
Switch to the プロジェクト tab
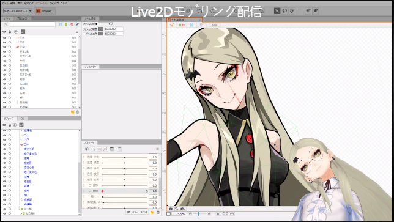point(23,18)
